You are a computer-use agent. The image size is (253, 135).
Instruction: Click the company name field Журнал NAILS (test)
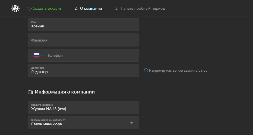(83, 107)
